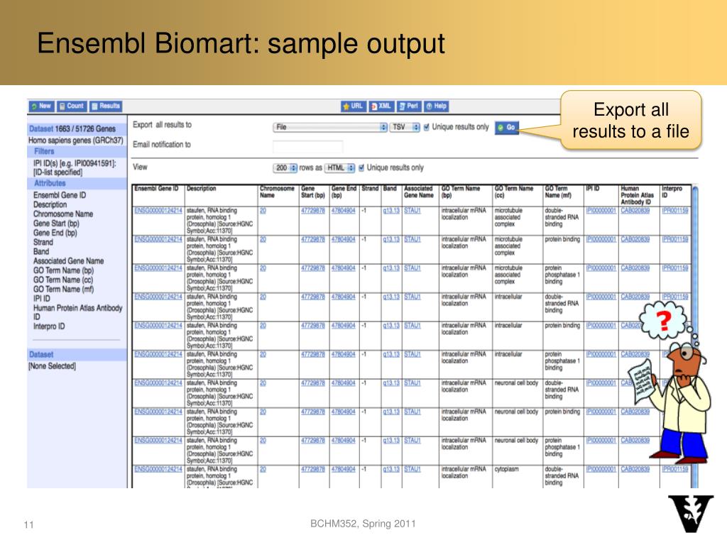The width and height of the screenshot is (727, 545).
Task: Open IPI00000001 link in first row
Action: [x=601, y=211]
